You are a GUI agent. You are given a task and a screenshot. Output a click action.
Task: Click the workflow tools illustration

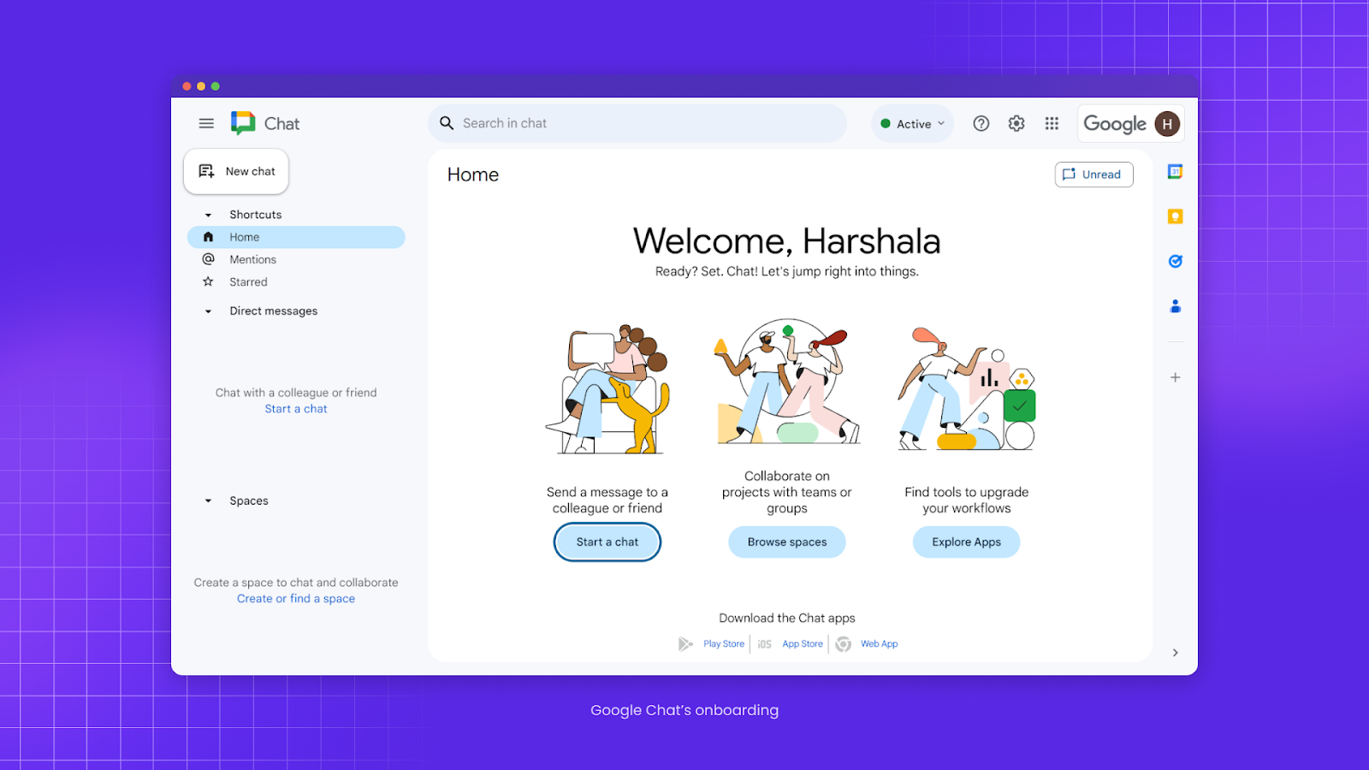[x=967, y=388]
